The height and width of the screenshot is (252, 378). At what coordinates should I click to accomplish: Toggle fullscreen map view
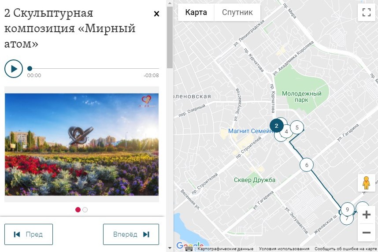coord(367,12)
